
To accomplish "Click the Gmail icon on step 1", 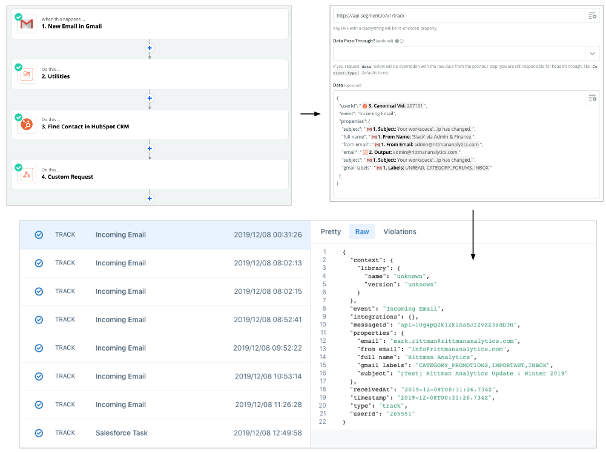I will [27, 24].
